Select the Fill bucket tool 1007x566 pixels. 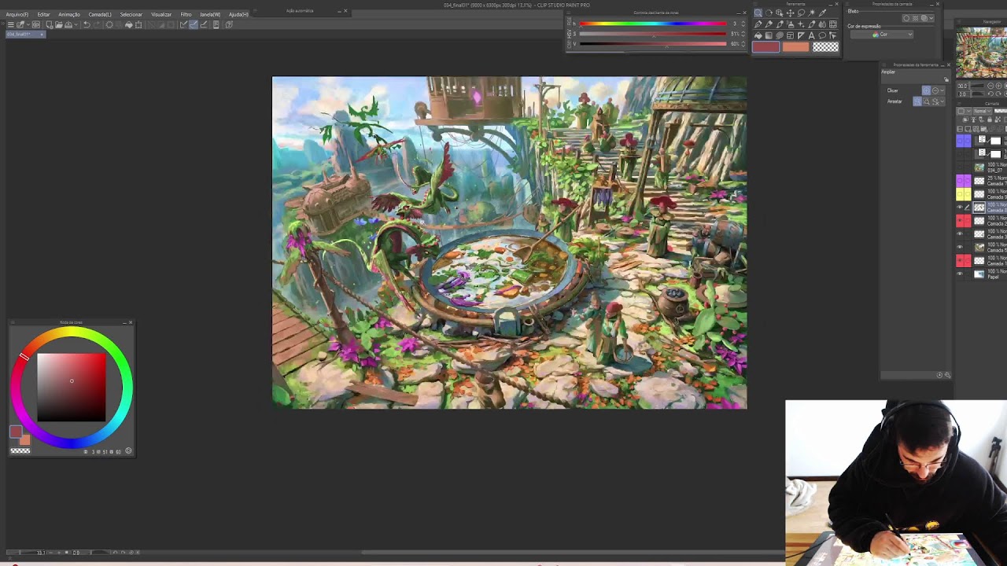(758, 35)
